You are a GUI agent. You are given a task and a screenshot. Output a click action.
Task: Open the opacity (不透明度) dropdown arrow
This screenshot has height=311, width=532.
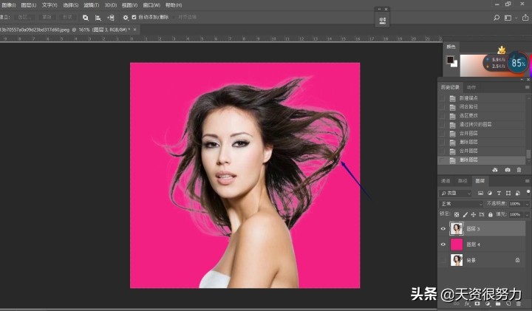point(527,203)
